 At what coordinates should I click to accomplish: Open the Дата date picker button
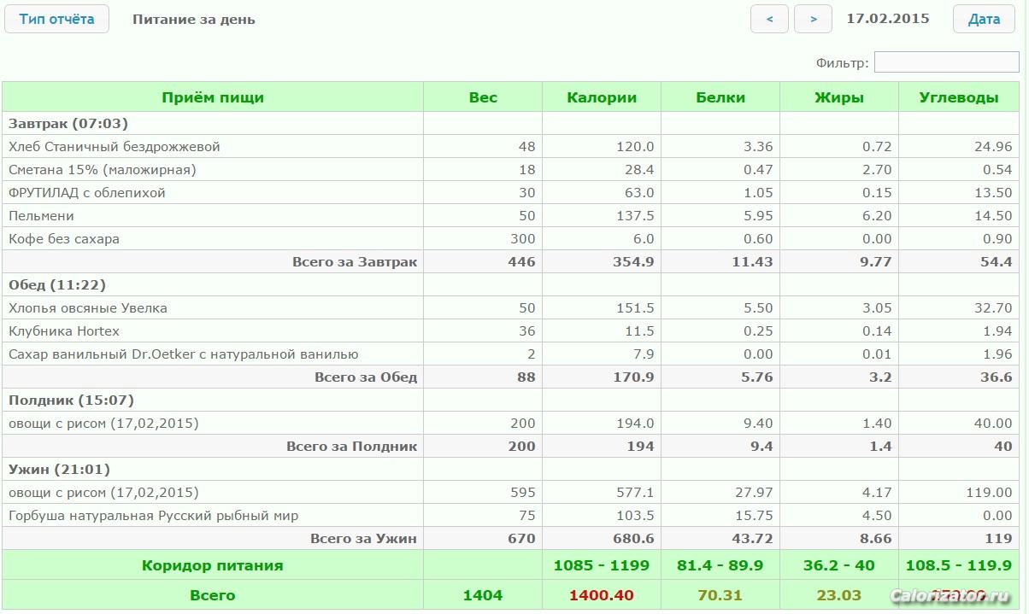coord(984,19)
